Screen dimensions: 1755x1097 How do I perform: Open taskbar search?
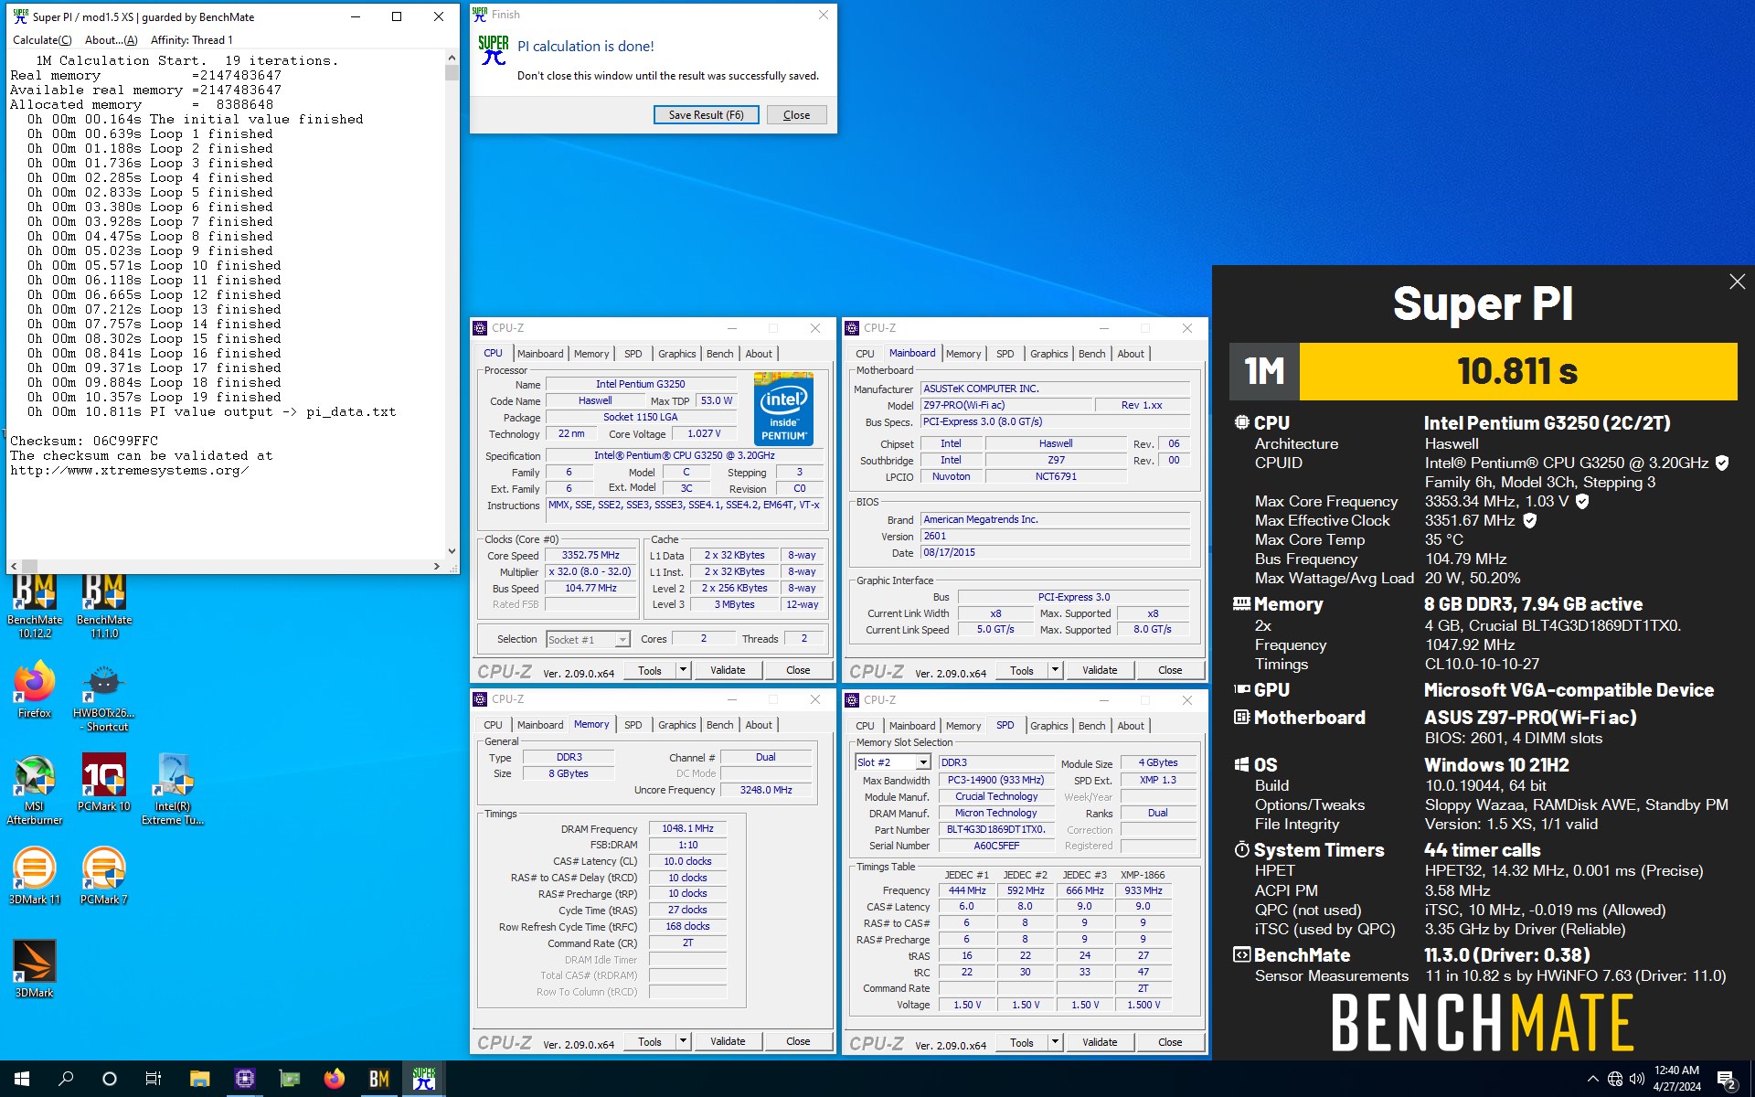point(66,1079)
